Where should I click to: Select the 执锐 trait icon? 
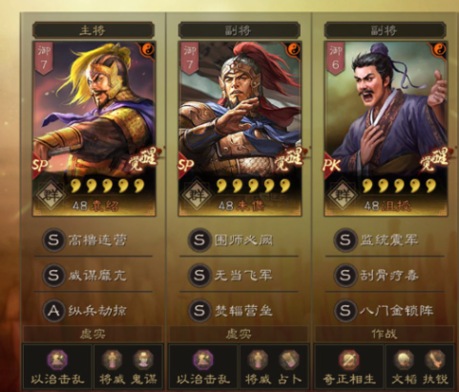coord(435,360)
